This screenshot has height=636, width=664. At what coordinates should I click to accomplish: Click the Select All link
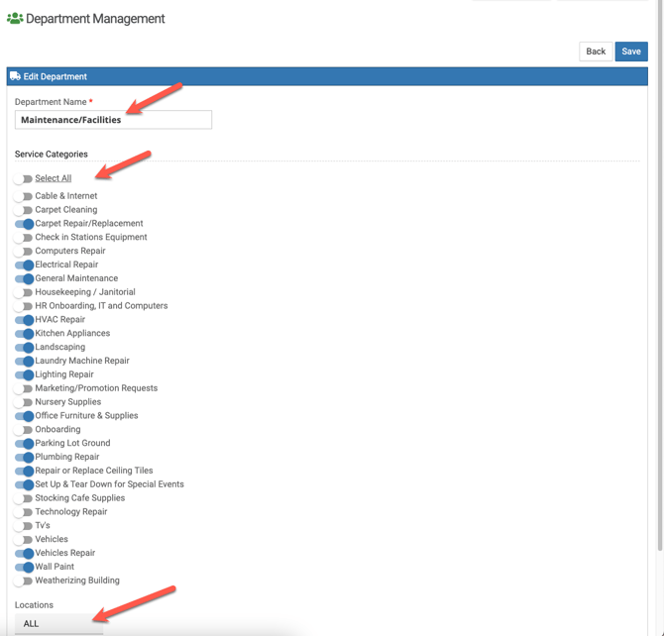[54, 178]
